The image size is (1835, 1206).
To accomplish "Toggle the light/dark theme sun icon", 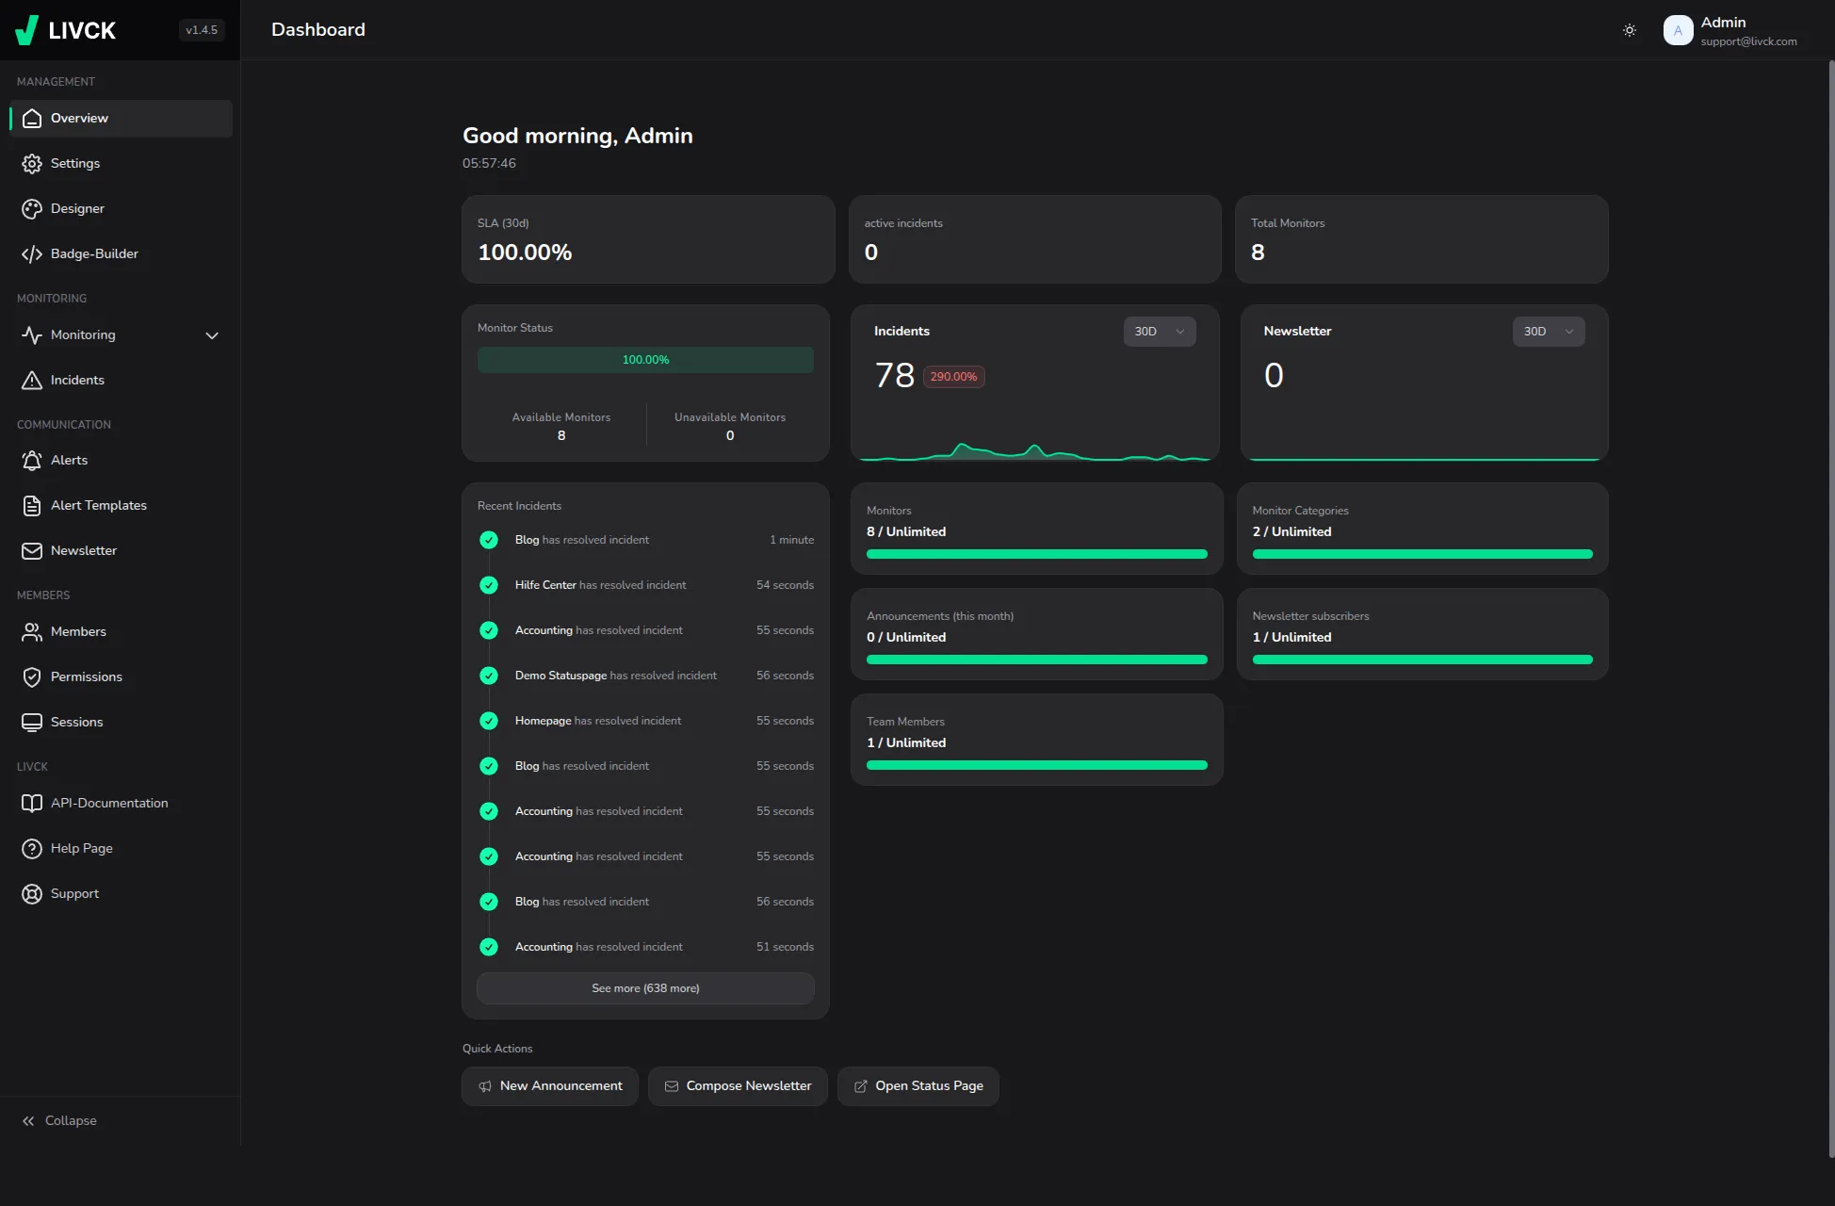I will coord(1630,30).
